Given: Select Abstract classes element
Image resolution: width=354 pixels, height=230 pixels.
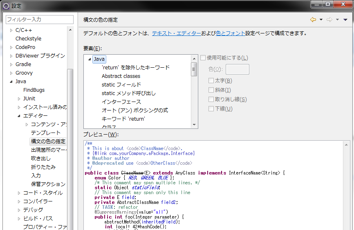Looking at the screenshot, I should click(x=121, y=76).
